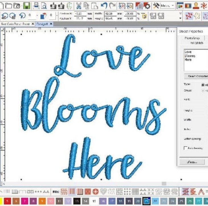Rotate 45 degrees counterclockwise
Image resolution: width=208 pixels, height=206 pixels.
pyautogui.click(x=5, y=16)
